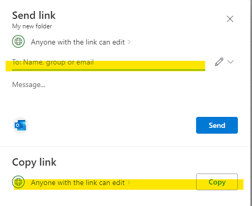This screenshot has height=206, width=252.
Task: Select 'Anyone with the link can edit' under Send link
Action: (x=78, y=42)
